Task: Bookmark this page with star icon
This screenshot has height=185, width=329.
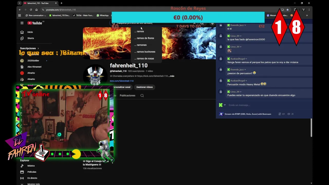Action: click(288, 10)
